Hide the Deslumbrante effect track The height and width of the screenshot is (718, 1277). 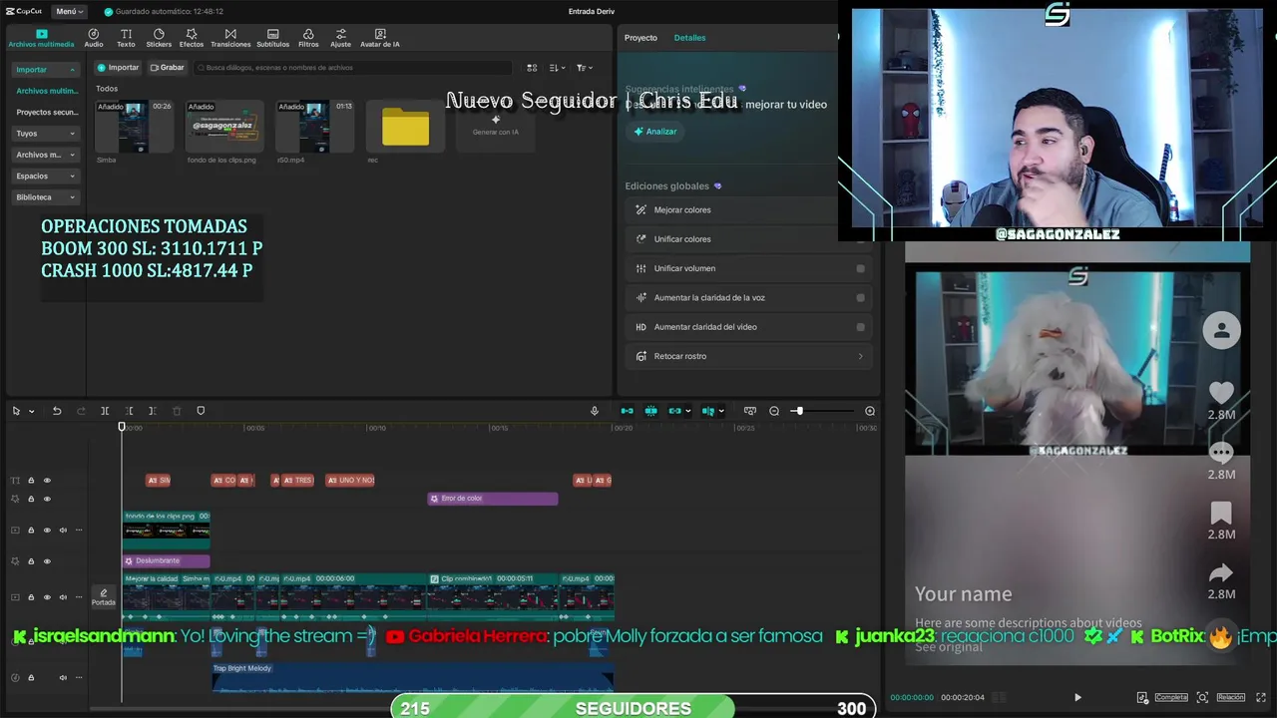click(x=47, y=561)
